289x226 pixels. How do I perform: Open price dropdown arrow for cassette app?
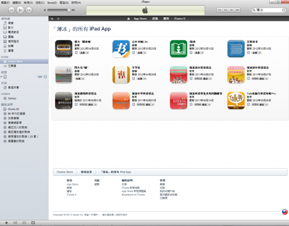(x=87, y=53)
